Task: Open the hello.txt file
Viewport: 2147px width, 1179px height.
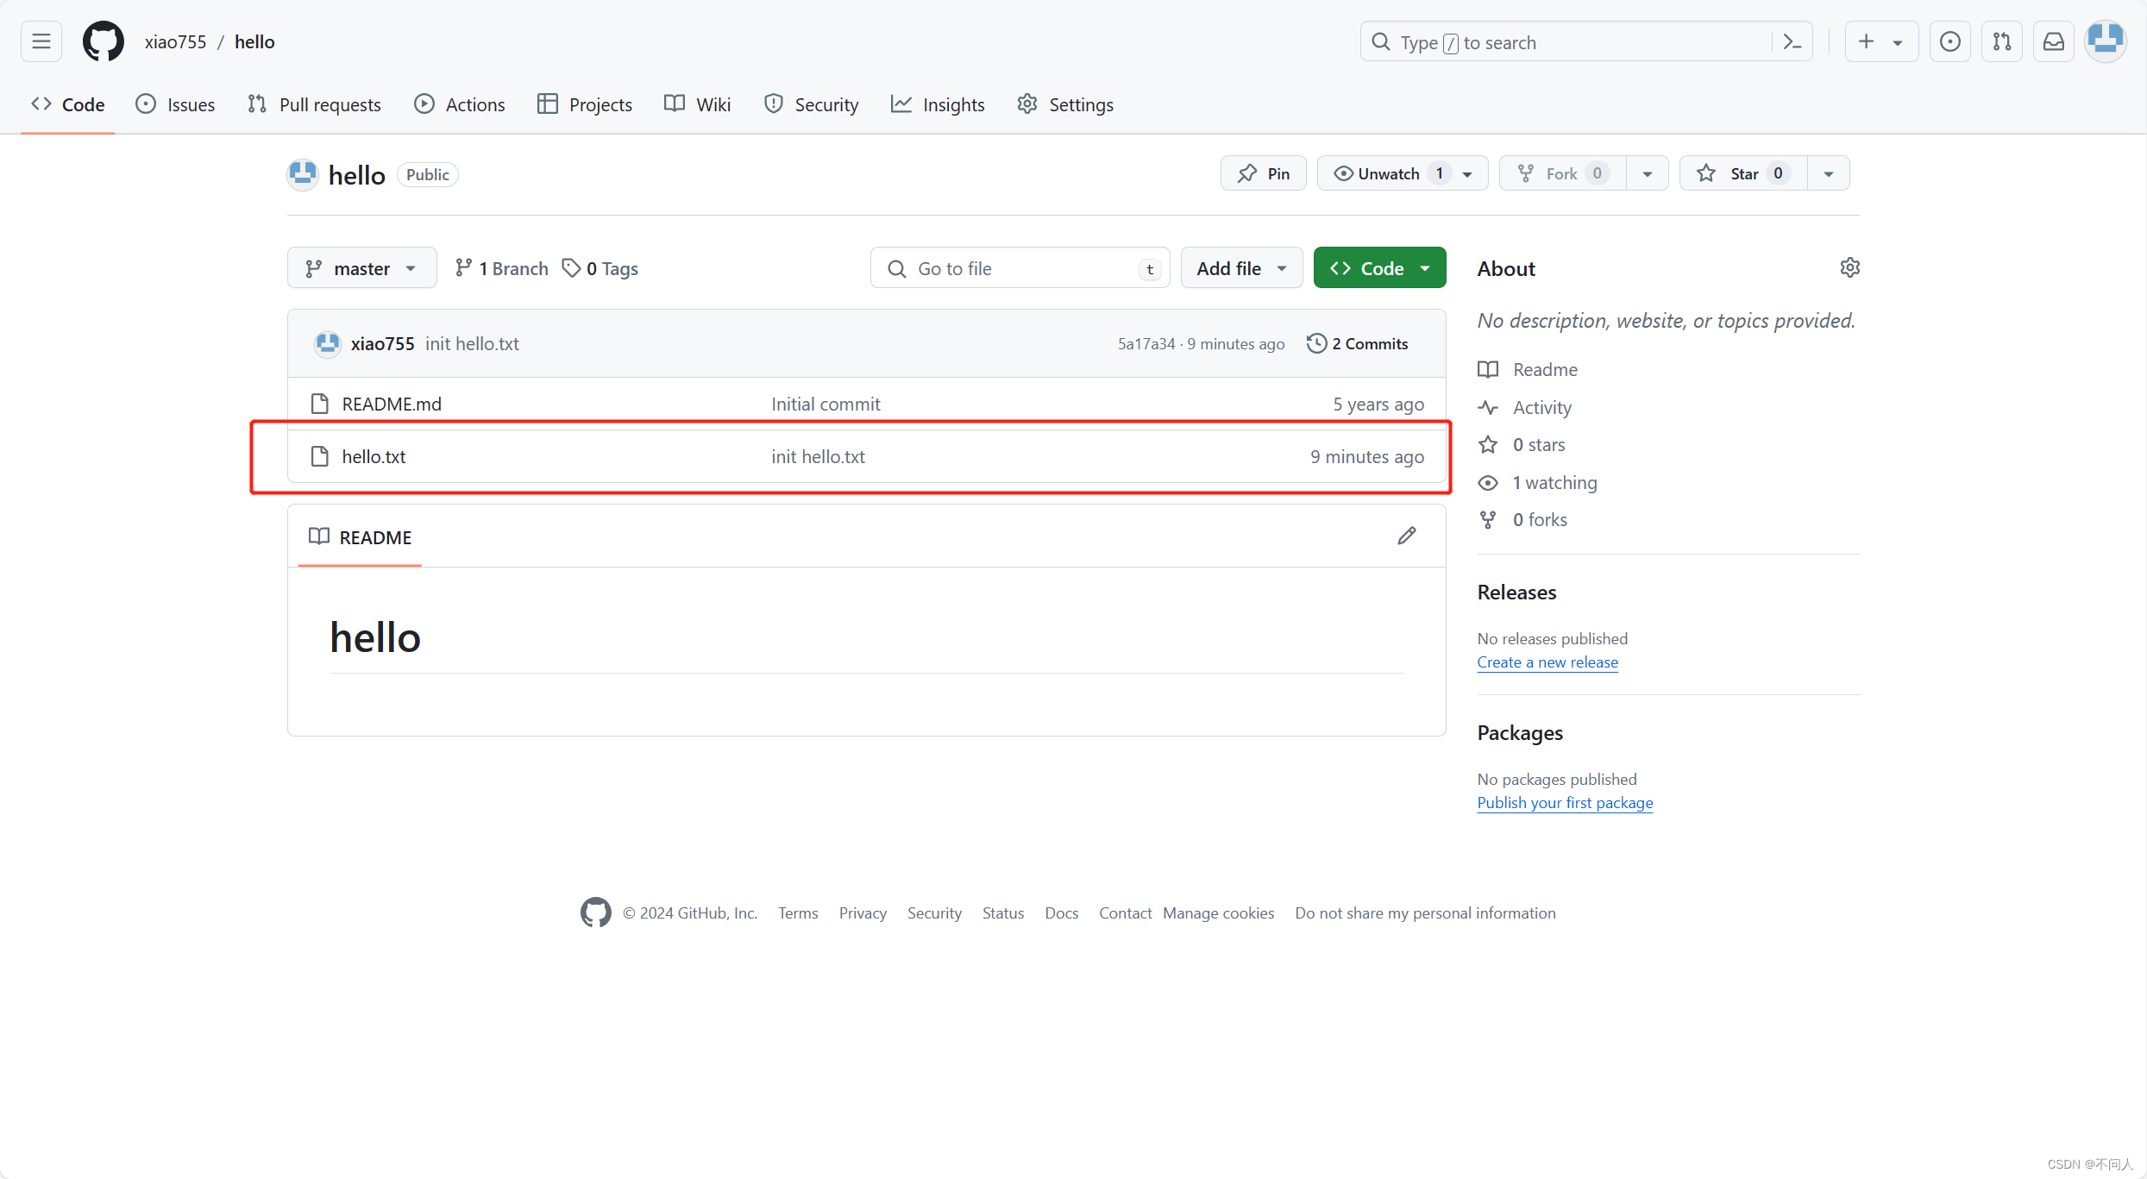Action: pos(374,456)
